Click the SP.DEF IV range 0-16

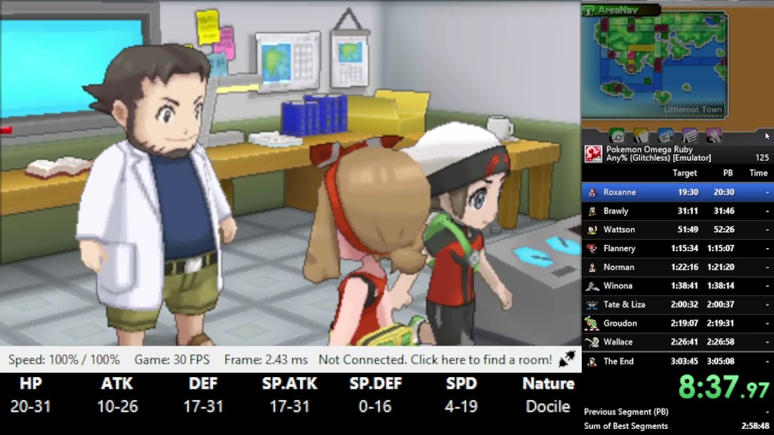pyautogui.click(x=376, y=407)
